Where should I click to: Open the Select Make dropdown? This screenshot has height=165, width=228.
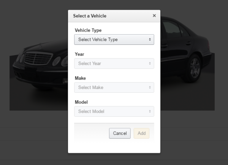point(114,87)
